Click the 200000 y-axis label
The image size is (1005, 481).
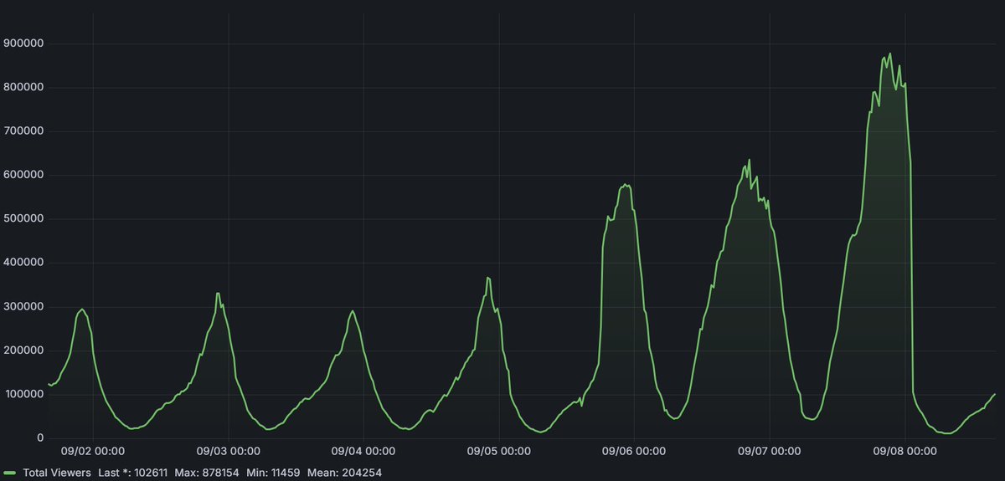pyautogui.click(x=23, y=351)
